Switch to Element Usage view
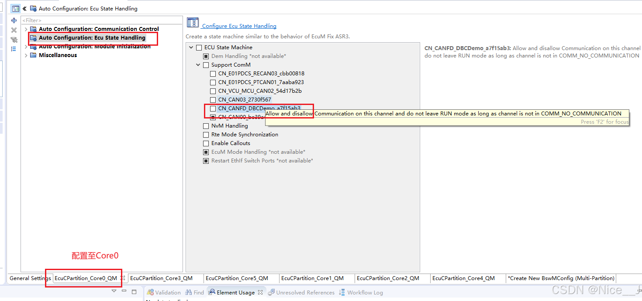Screen dimensions: 642x301 (x=231, y=292)
